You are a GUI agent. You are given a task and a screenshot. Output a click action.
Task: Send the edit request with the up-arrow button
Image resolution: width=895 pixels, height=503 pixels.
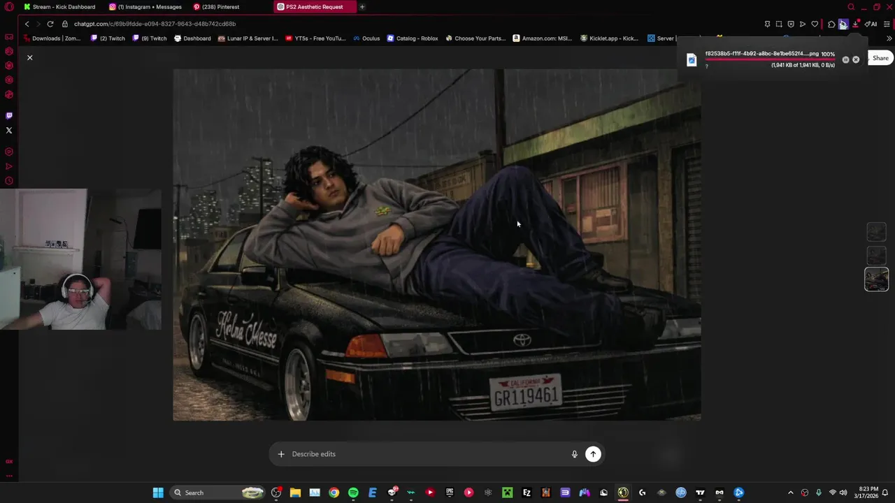(x=593, y=454)
